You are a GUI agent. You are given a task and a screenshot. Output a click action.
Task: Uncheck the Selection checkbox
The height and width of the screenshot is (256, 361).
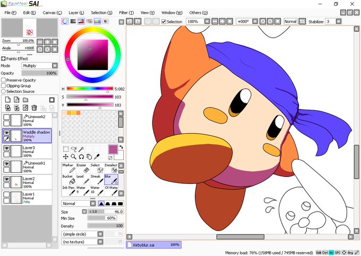[x=164, y=22]
